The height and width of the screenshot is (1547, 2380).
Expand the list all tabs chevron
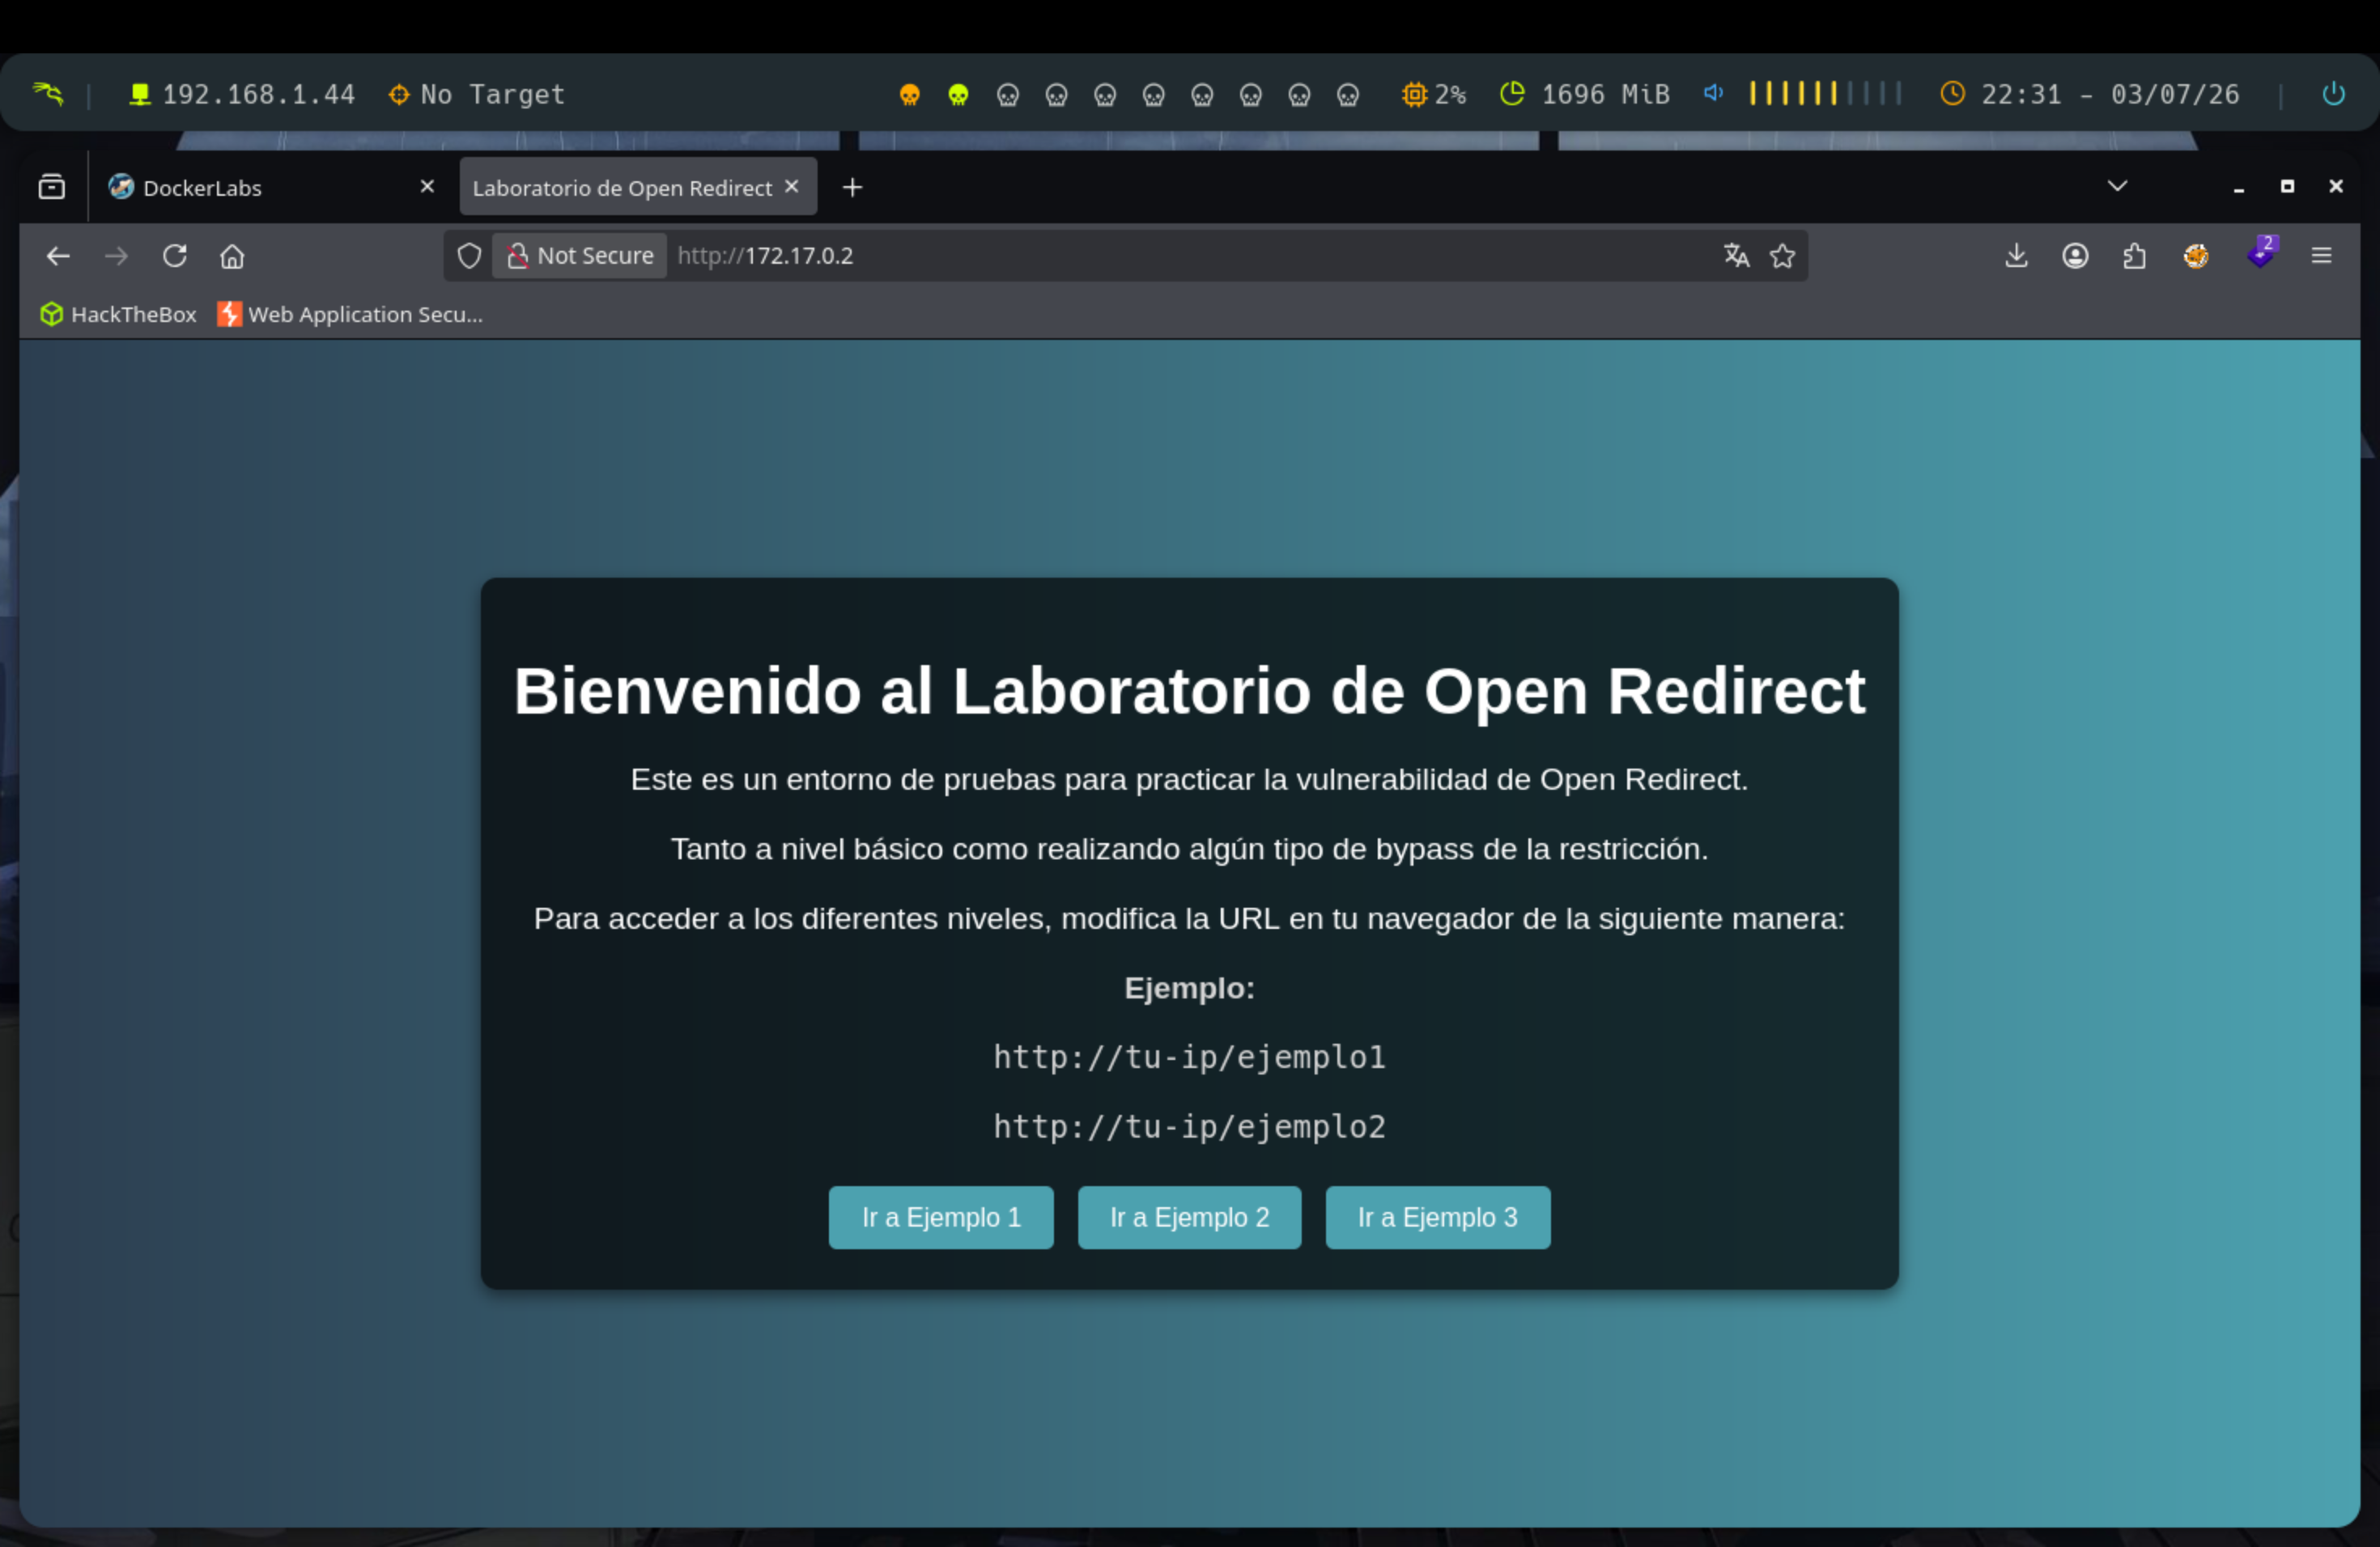click(x=2117, y=186)
